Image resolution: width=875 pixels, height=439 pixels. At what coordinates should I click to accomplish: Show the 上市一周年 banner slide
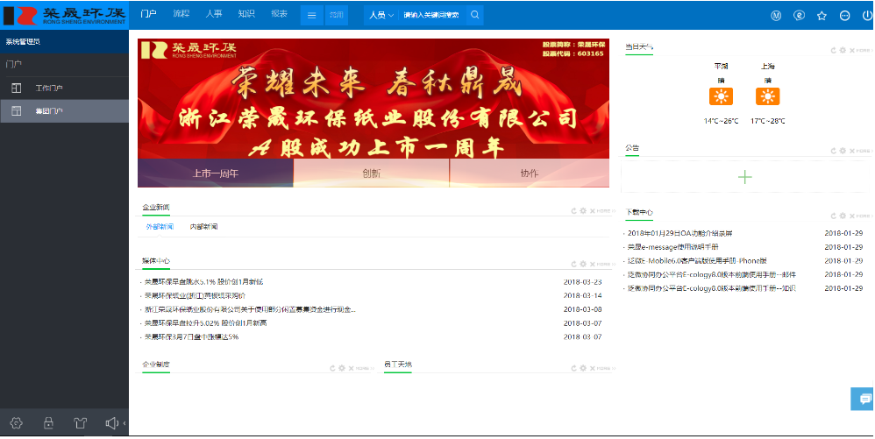(216, 173)
